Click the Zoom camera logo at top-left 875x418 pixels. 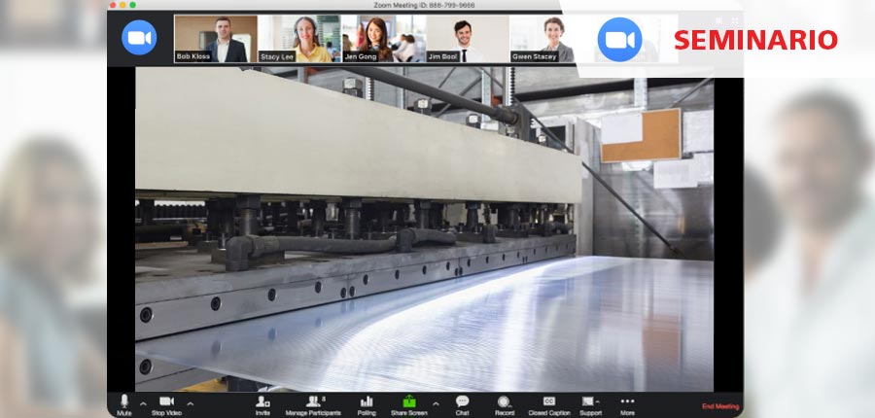139,37
